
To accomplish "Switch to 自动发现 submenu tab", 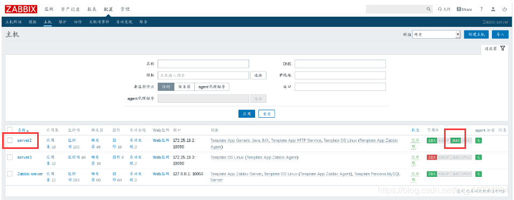I will click(124, 22).
